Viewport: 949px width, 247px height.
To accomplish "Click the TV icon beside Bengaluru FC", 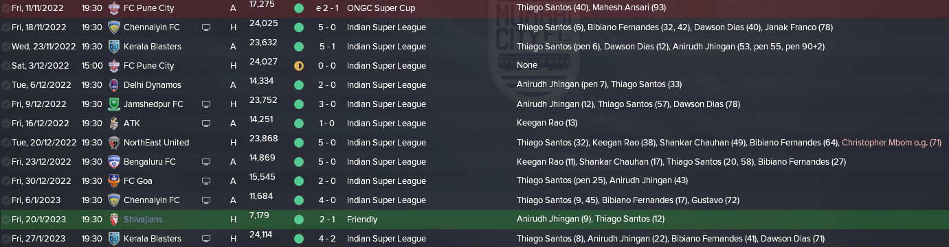I will [x=206, y=162].
